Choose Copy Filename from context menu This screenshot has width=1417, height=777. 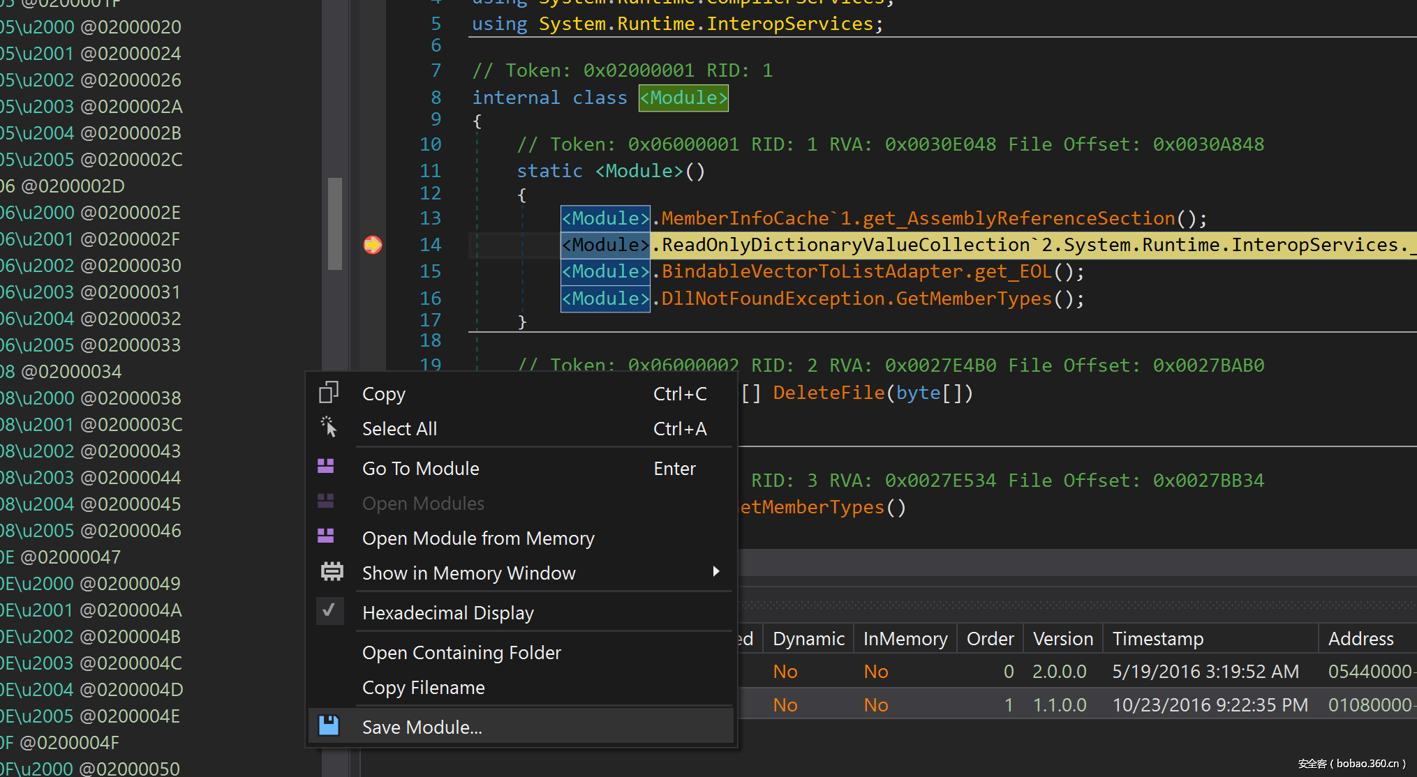coord(423,688)
